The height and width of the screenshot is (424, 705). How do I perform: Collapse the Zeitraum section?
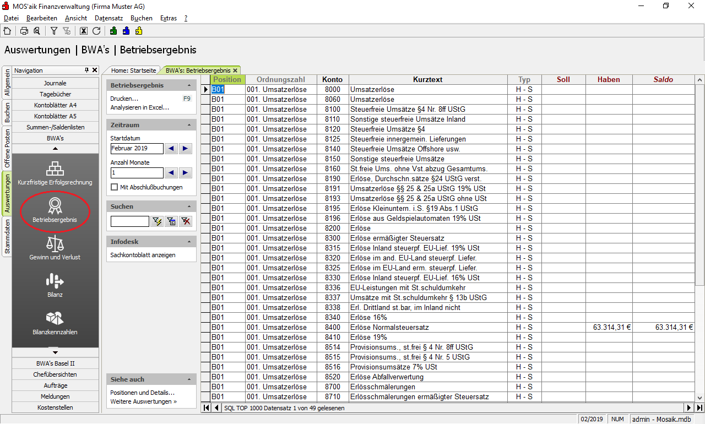189,125
